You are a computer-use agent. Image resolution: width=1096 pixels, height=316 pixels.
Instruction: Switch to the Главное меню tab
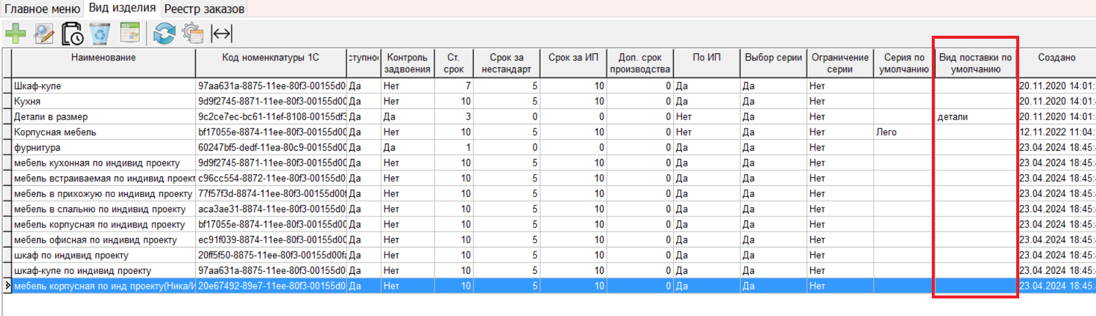[x=42, y=9]
